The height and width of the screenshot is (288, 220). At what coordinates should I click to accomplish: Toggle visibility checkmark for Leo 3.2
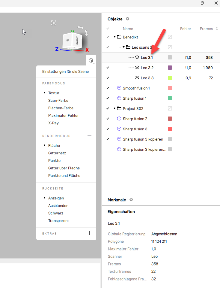(x=108, y=68)
